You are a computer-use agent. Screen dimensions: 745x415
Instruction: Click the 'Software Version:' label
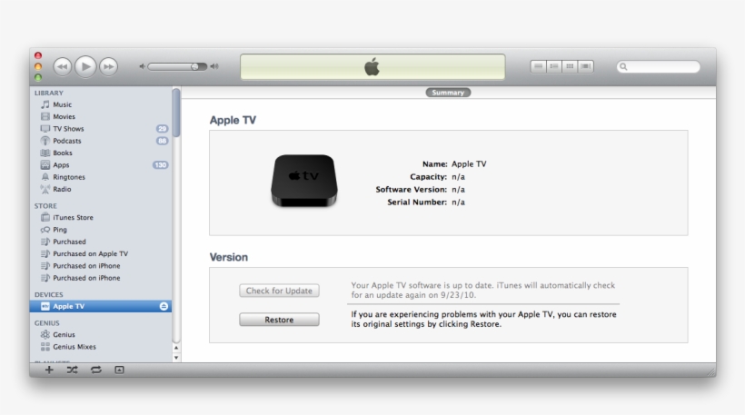[412, 190]
